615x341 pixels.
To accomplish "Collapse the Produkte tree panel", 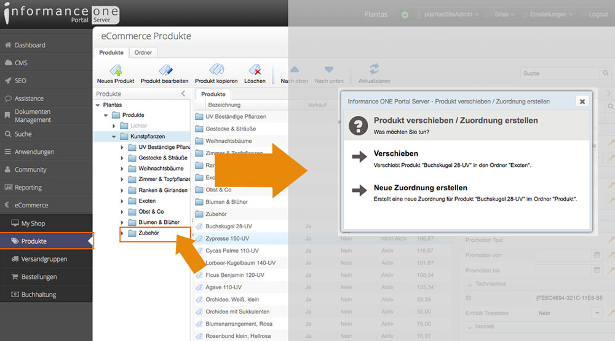I will point(183,94).
